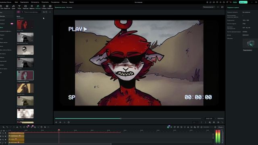Stop preview playback with the square button
The width and height of the screenshot is (258, 145).
[x=69, y=122]
